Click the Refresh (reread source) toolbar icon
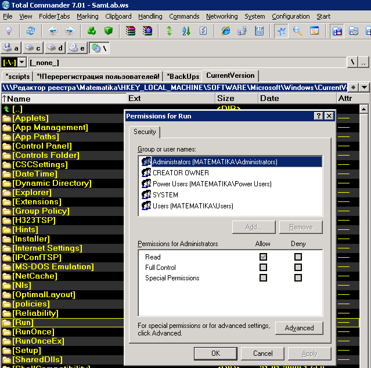 (31, 31)
